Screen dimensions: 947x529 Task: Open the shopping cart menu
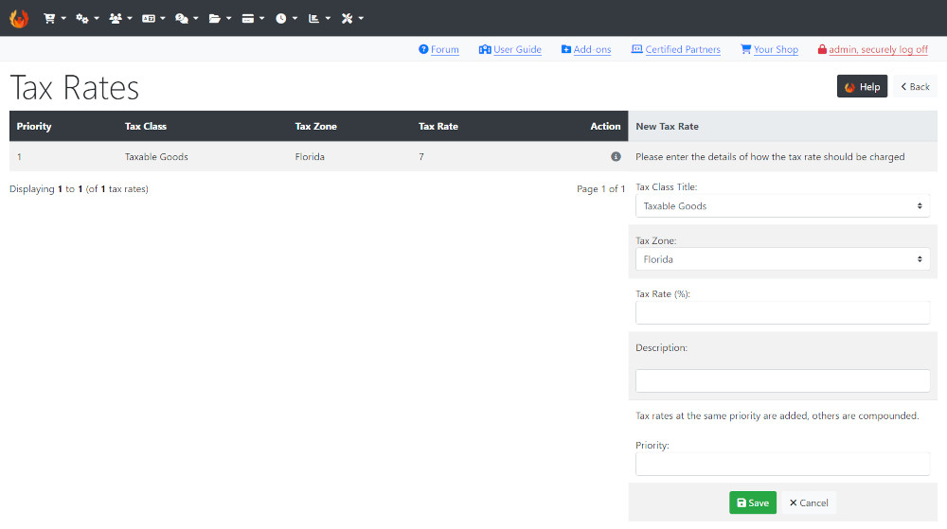pyautogui.click(x=54, y=19)
